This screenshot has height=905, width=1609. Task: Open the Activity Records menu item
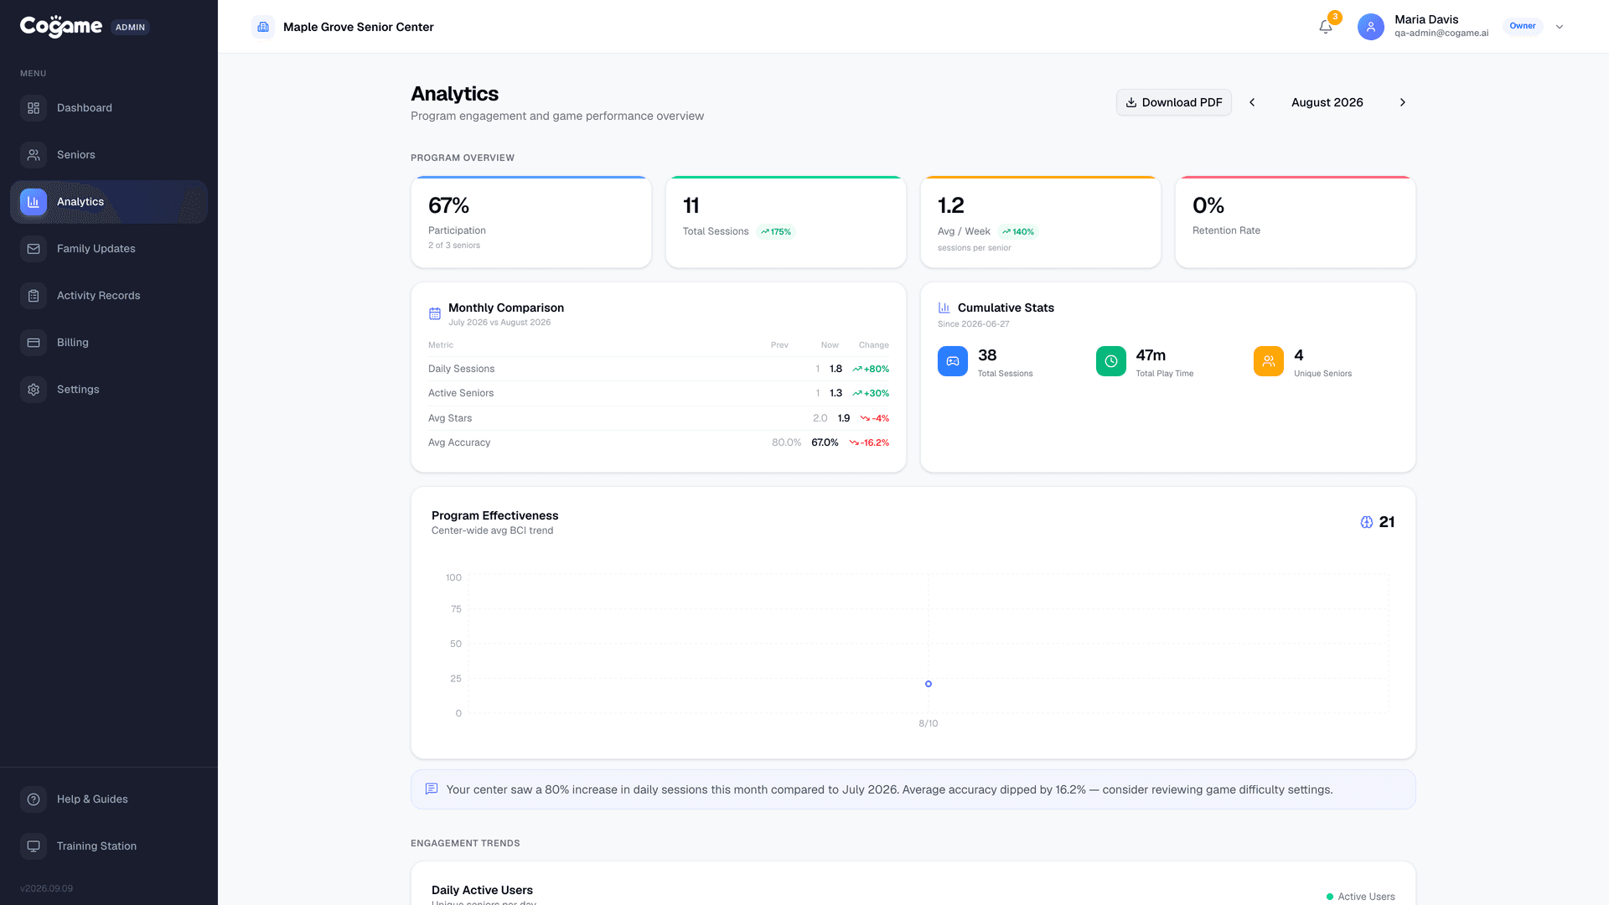pos(109,296)
